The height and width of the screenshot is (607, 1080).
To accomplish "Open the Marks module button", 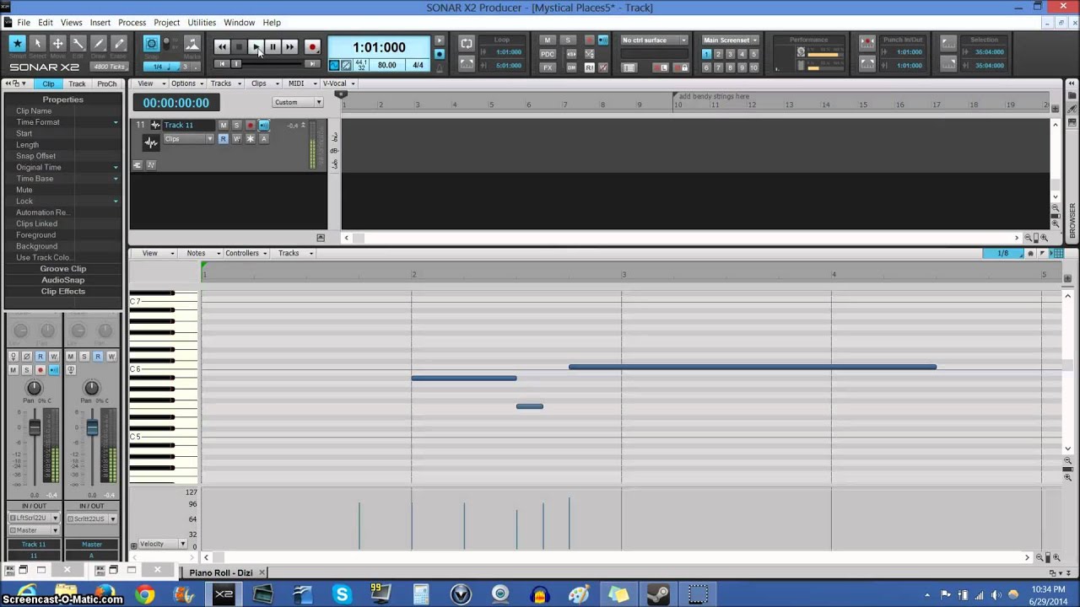I will pyautogui.click(x=192, y=44).
